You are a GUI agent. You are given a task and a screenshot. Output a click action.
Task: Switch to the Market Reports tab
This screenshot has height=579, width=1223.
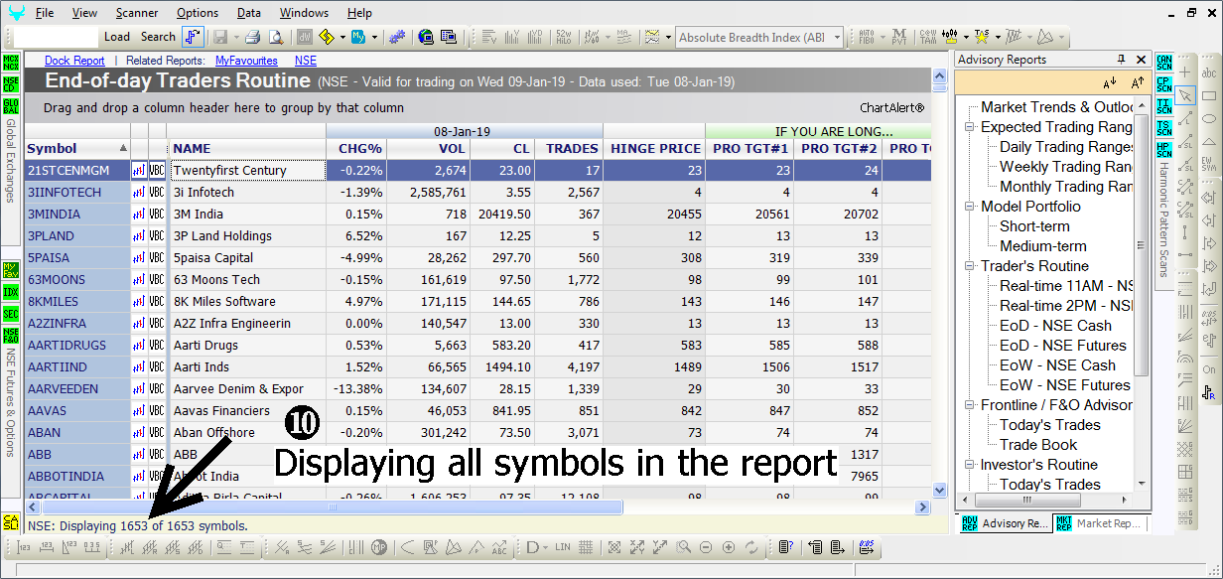[x=1100, y=523]
